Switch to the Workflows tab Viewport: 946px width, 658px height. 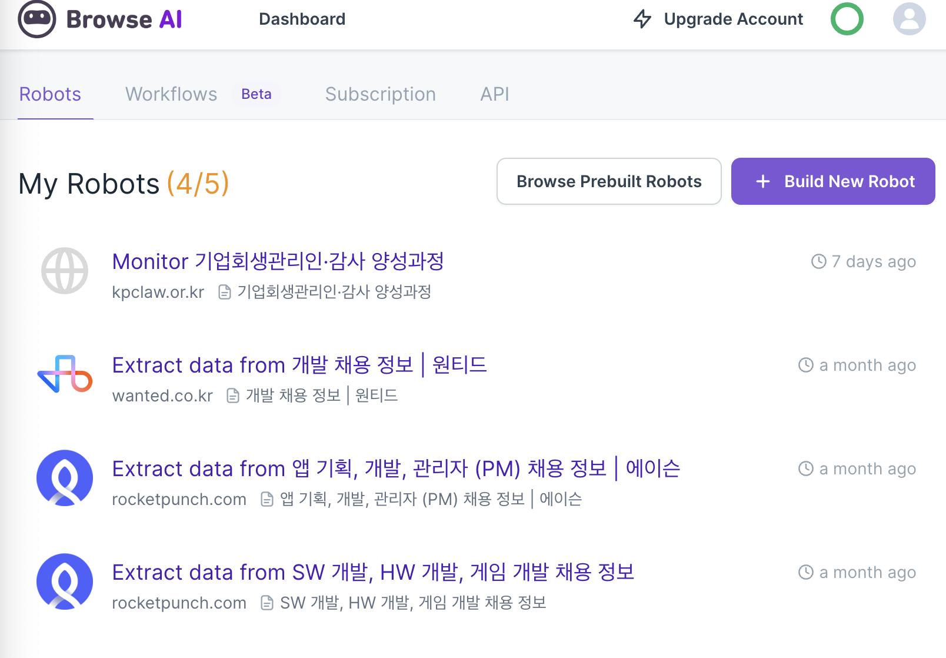point(171,94)
